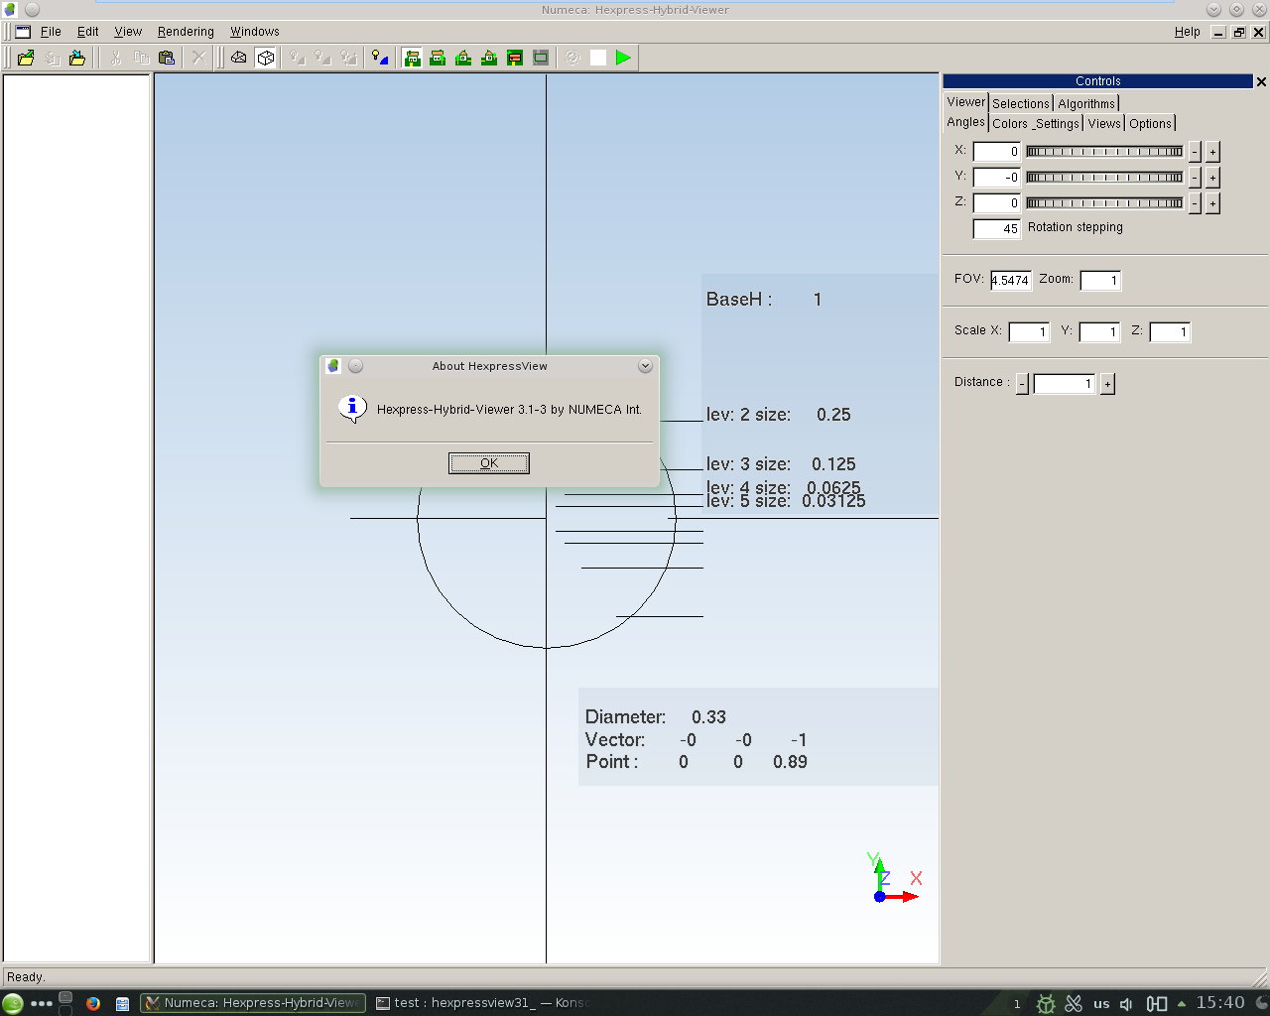Select the wireframe cube icon
This screenshot has width=1270, height=1016.
[x=265, y=58]
